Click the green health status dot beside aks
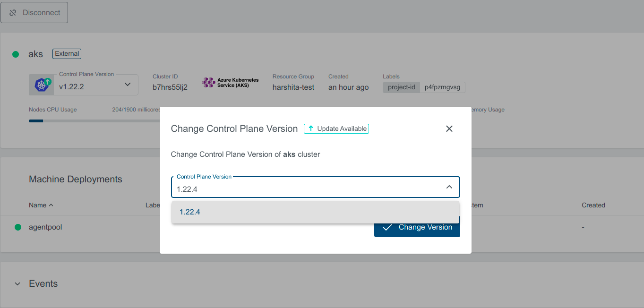 [16, 53]
